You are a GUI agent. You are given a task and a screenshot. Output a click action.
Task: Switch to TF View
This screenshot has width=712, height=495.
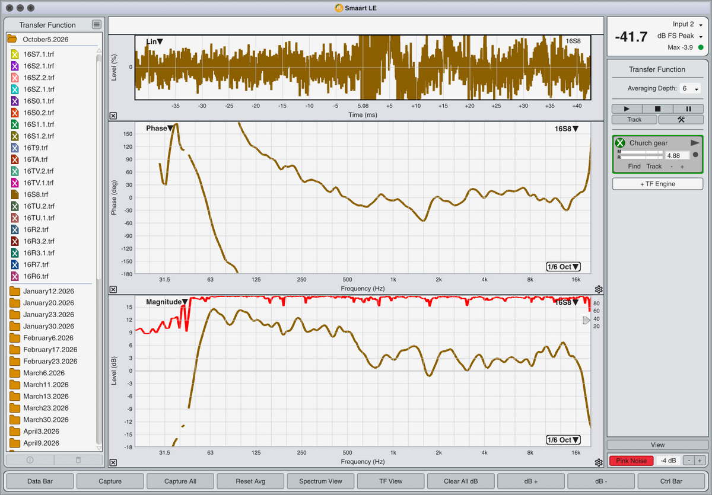pyautogui.click(x=390, y=481)
